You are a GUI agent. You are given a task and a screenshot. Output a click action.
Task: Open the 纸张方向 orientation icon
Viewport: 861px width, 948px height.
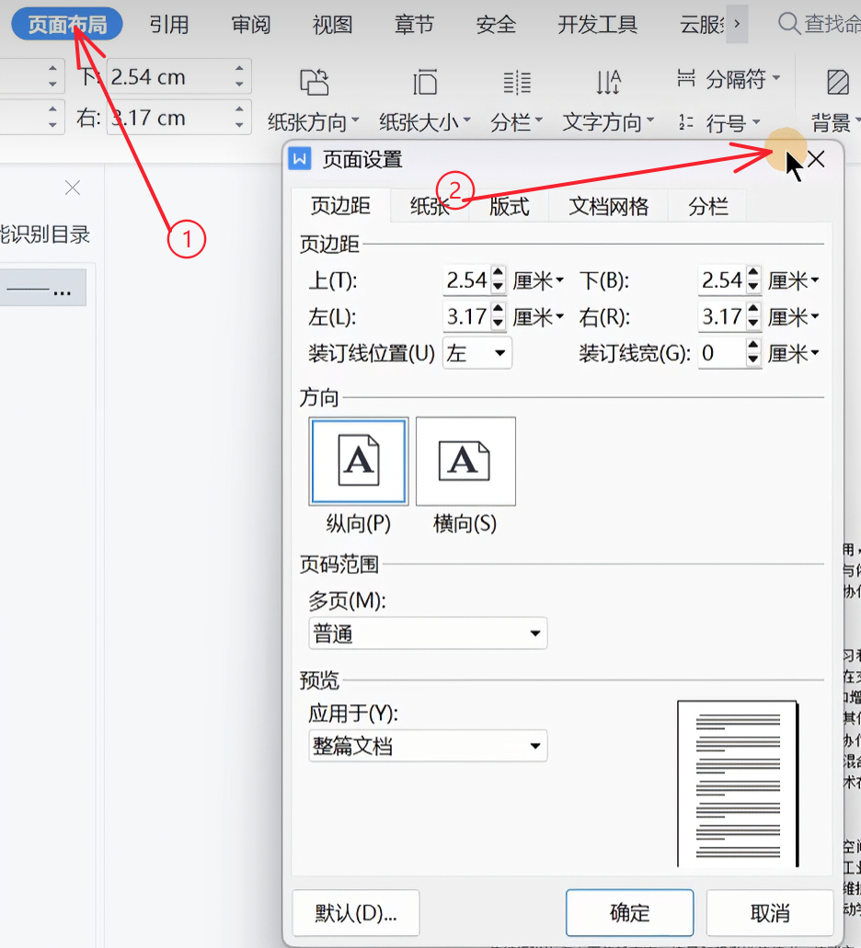[x=315, y=82]
